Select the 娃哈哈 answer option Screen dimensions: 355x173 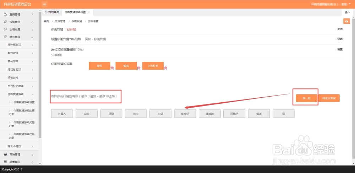(x=210, y=114)
